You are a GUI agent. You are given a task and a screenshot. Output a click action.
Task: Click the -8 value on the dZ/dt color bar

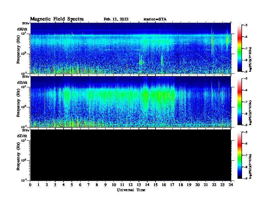click(x=246, y=167)
